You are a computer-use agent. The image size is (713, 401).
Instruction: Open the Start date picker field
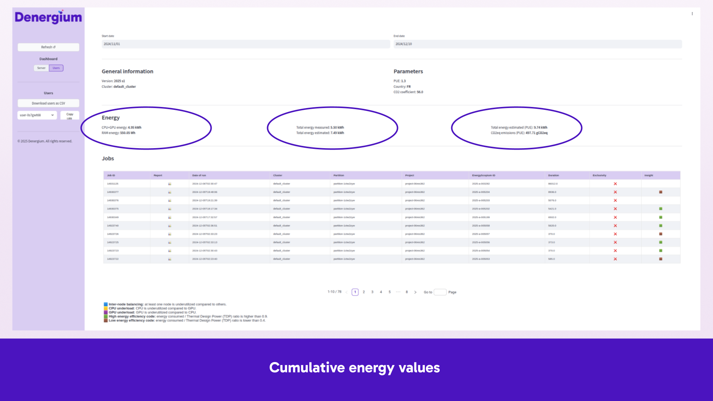click(x=245, y=44)
